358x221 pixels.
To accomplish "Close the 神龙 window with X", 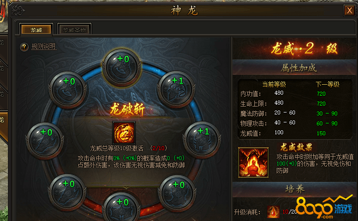I will 350,10.
